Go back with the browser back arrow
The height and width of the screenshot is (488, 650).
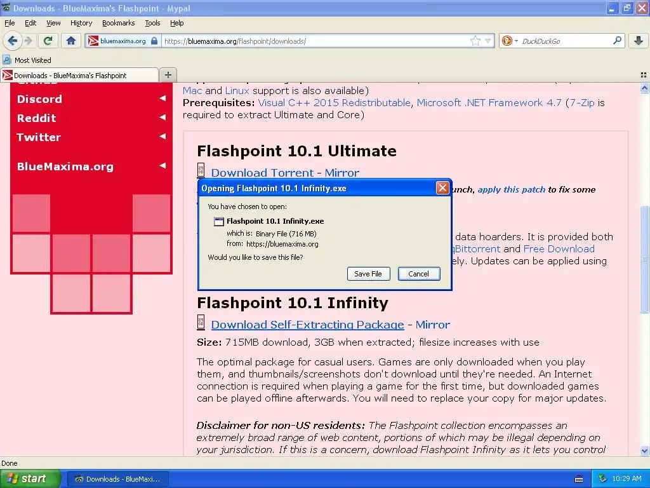[13, 41]
